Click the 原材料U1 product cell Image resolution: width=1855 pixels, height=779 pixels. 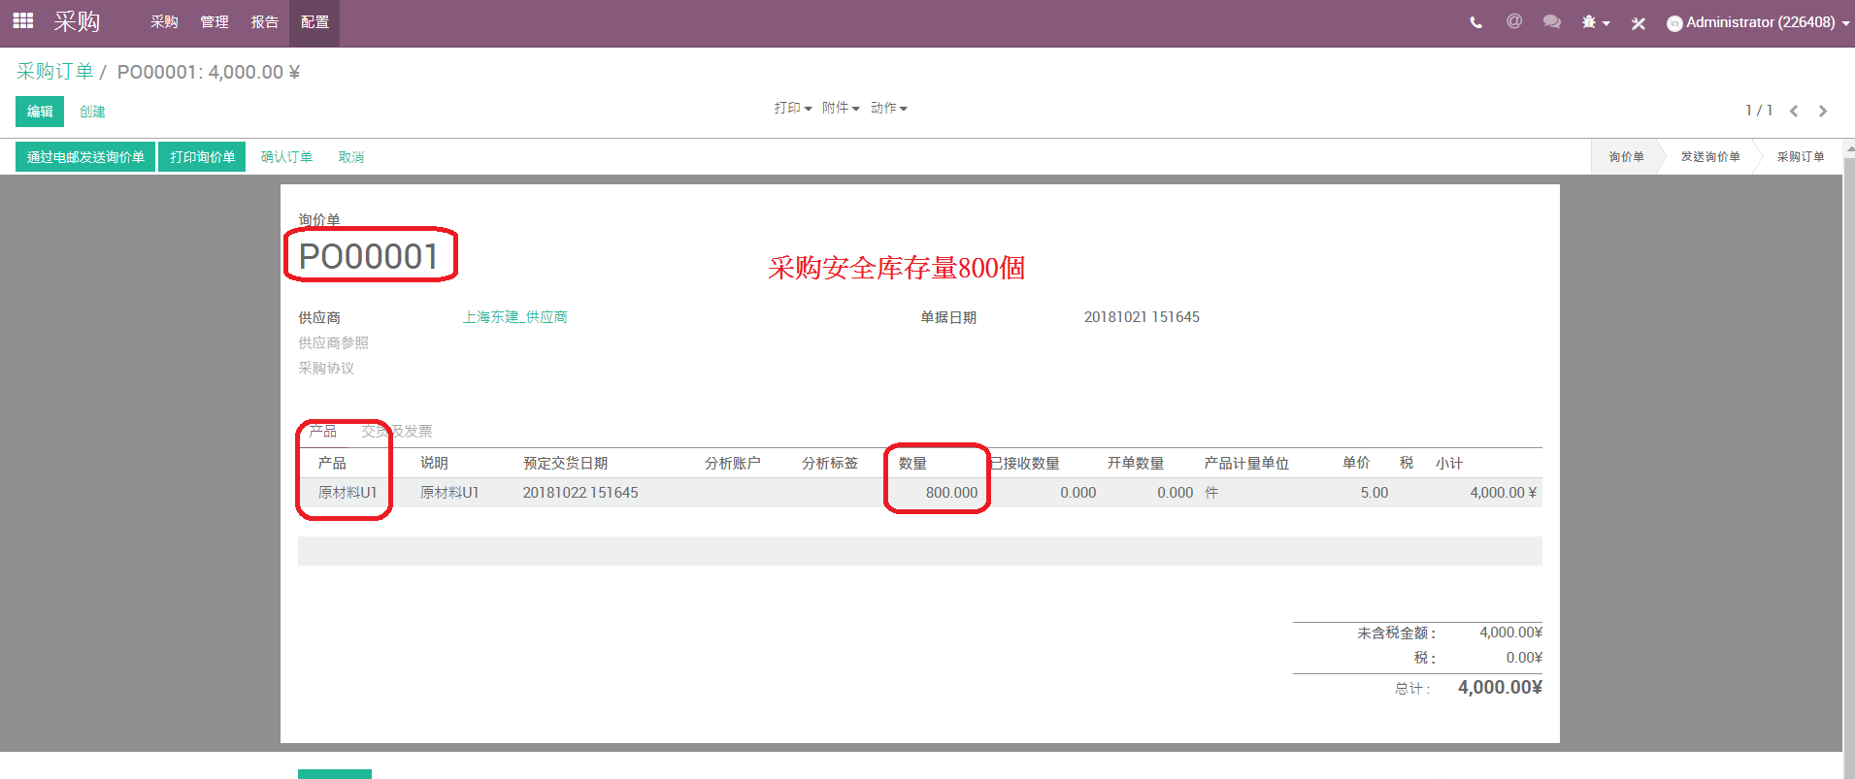(x=348, y=492)
